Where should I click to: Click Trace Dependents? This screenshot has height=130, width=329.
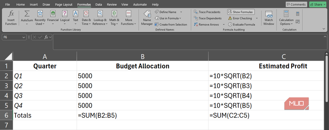[x=208, y=18]
